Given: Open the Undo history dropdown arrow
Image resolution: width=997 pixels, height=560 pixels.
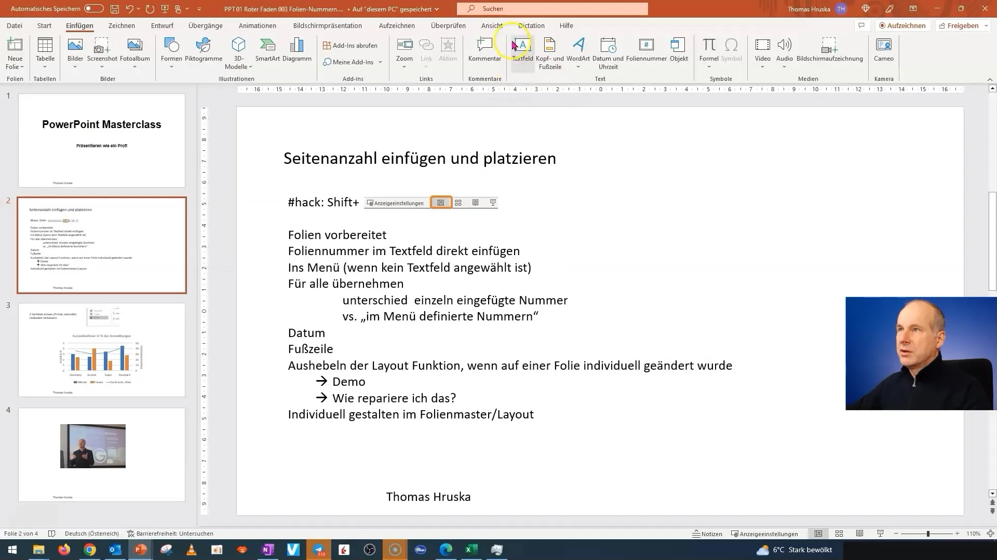Looking at the screenshot, I should (139, 9).
